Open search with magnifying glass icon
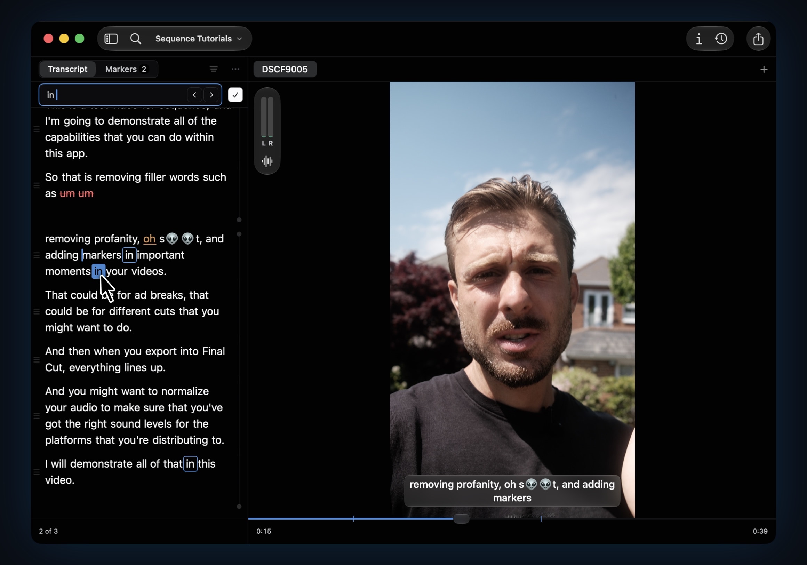The image size is (807, 565). coord(136,39)
